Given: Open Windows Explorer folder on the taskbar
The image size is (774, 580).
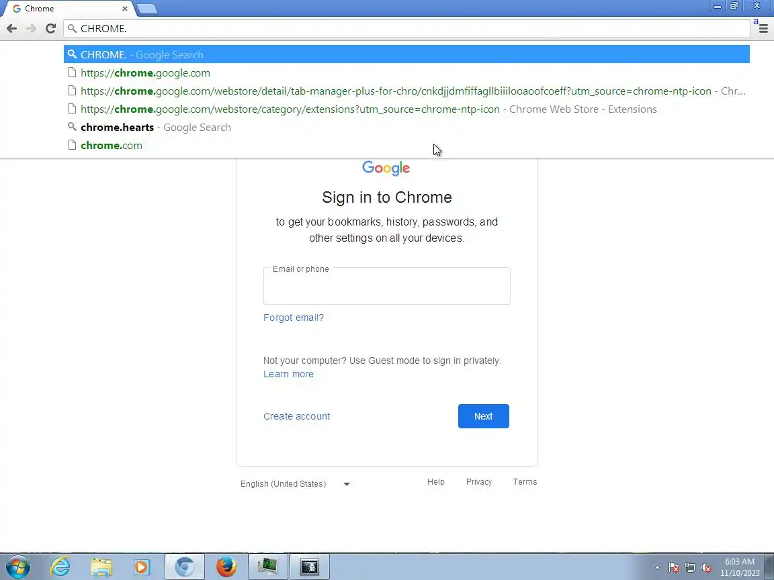Looking at the screenshot, I should point(101,567).
